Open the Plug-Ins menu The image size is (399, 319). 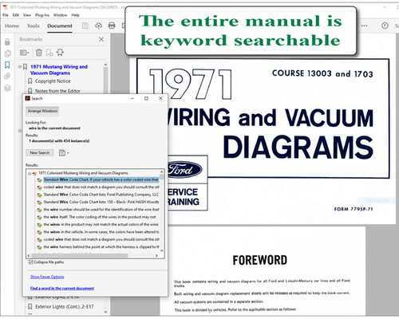42,15
